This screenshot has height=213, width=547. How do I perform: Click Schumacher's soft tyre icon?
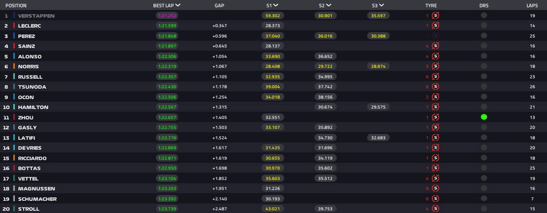(436, 199)
